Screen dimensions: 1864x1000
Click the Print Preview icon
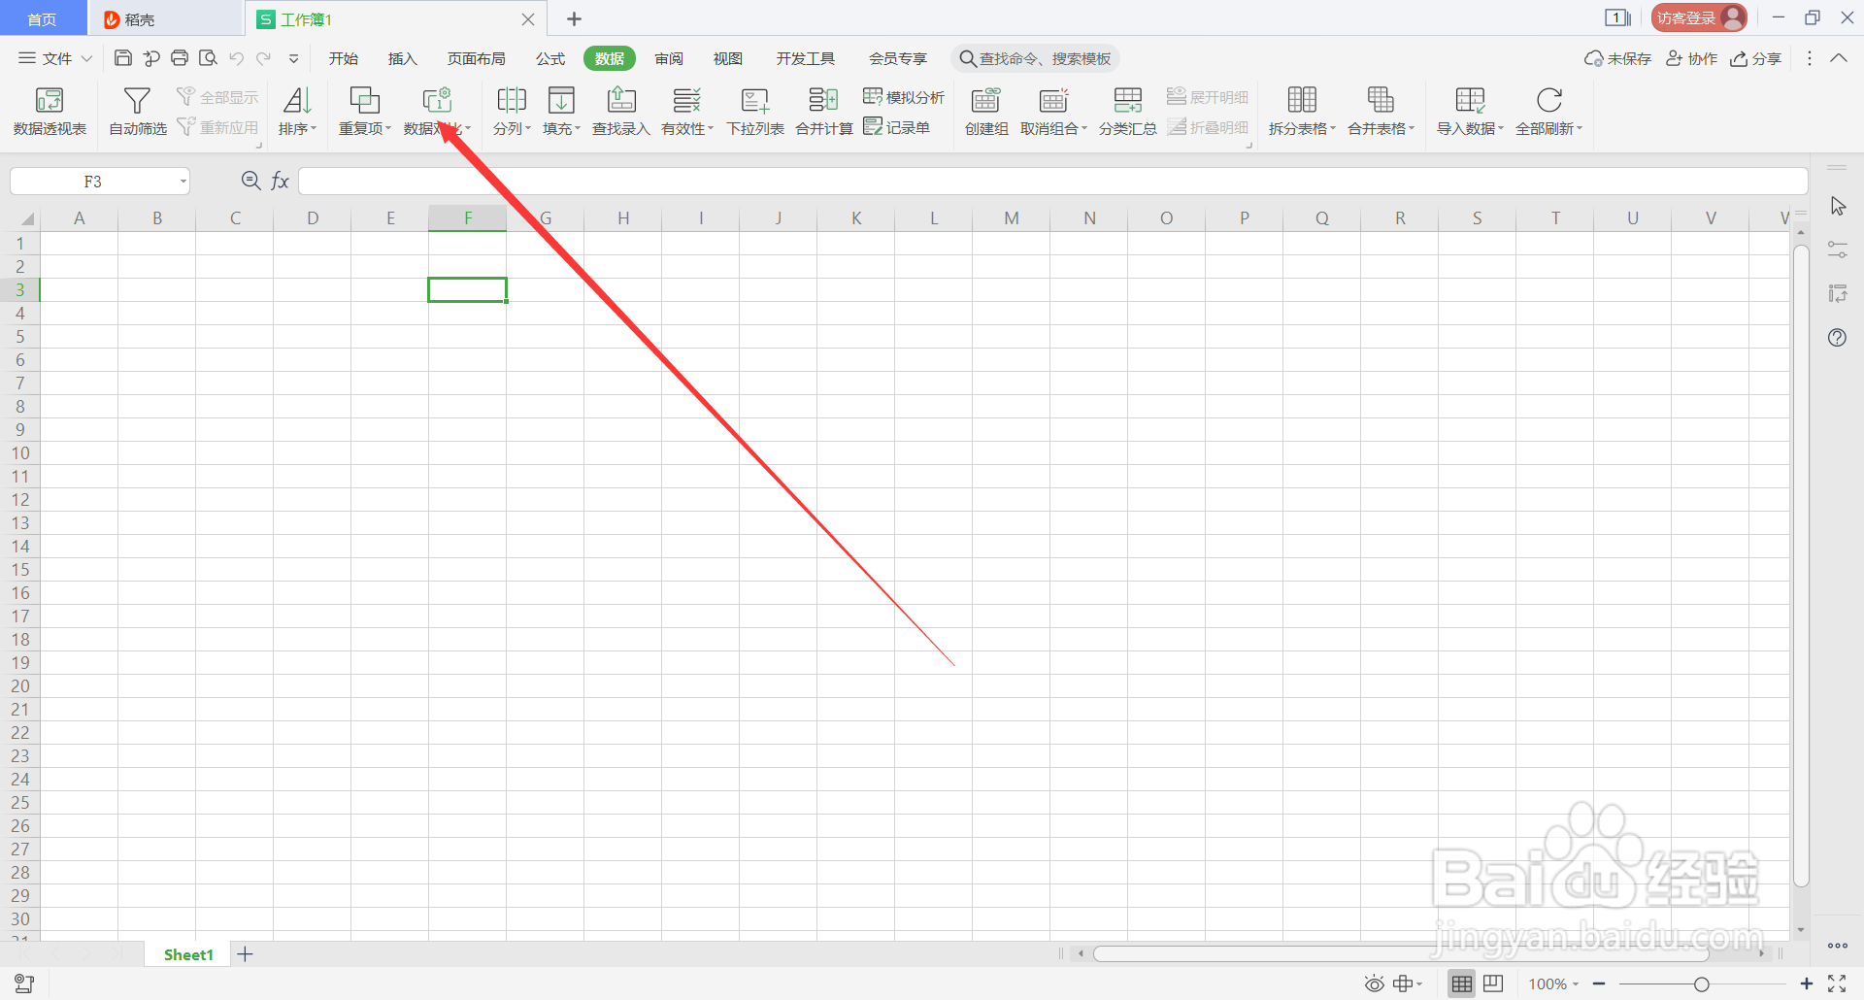208,58
